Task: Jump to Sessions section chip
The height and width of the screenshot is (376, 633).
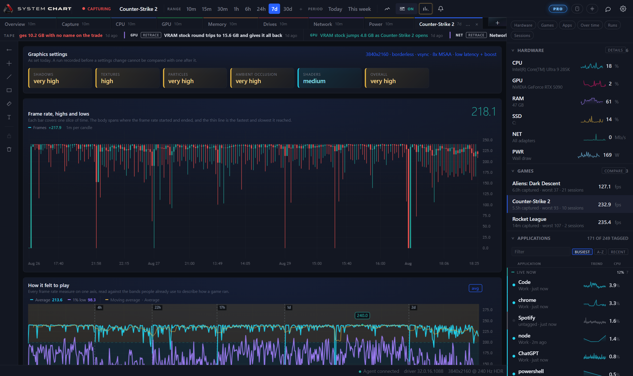Action: [522, 35]
